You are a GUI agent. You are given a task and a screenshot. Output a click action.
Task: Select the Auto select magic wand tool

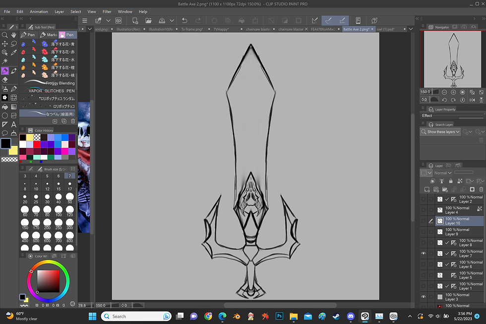click(x=4, y=62)
